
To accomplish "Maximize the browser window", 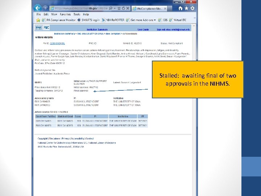I will point(183,2).
